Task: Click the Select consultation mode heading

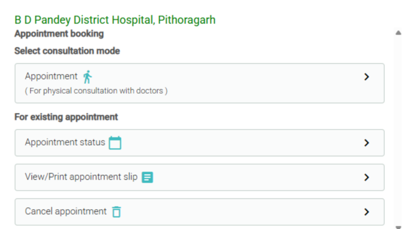Action: tap(67, 51)
